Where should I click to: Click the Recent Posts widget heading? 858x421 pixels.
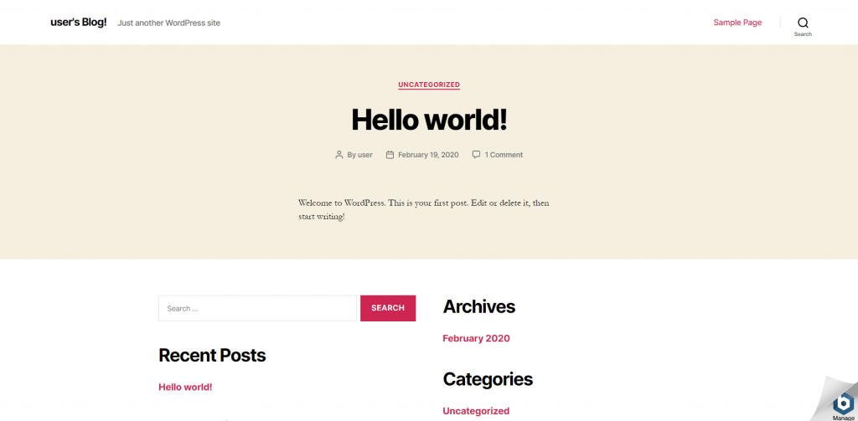click(212, 356)
